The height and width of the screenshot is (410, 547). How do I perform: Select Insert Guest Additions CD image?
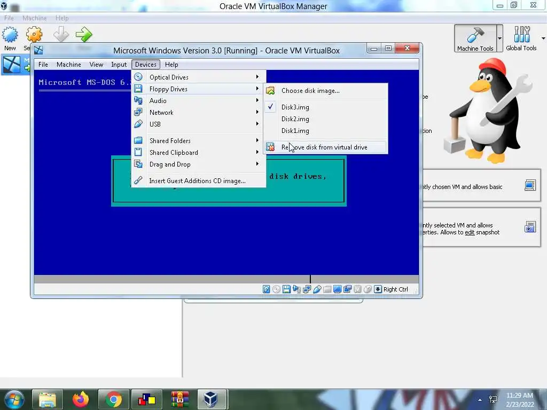click(199, 180)
